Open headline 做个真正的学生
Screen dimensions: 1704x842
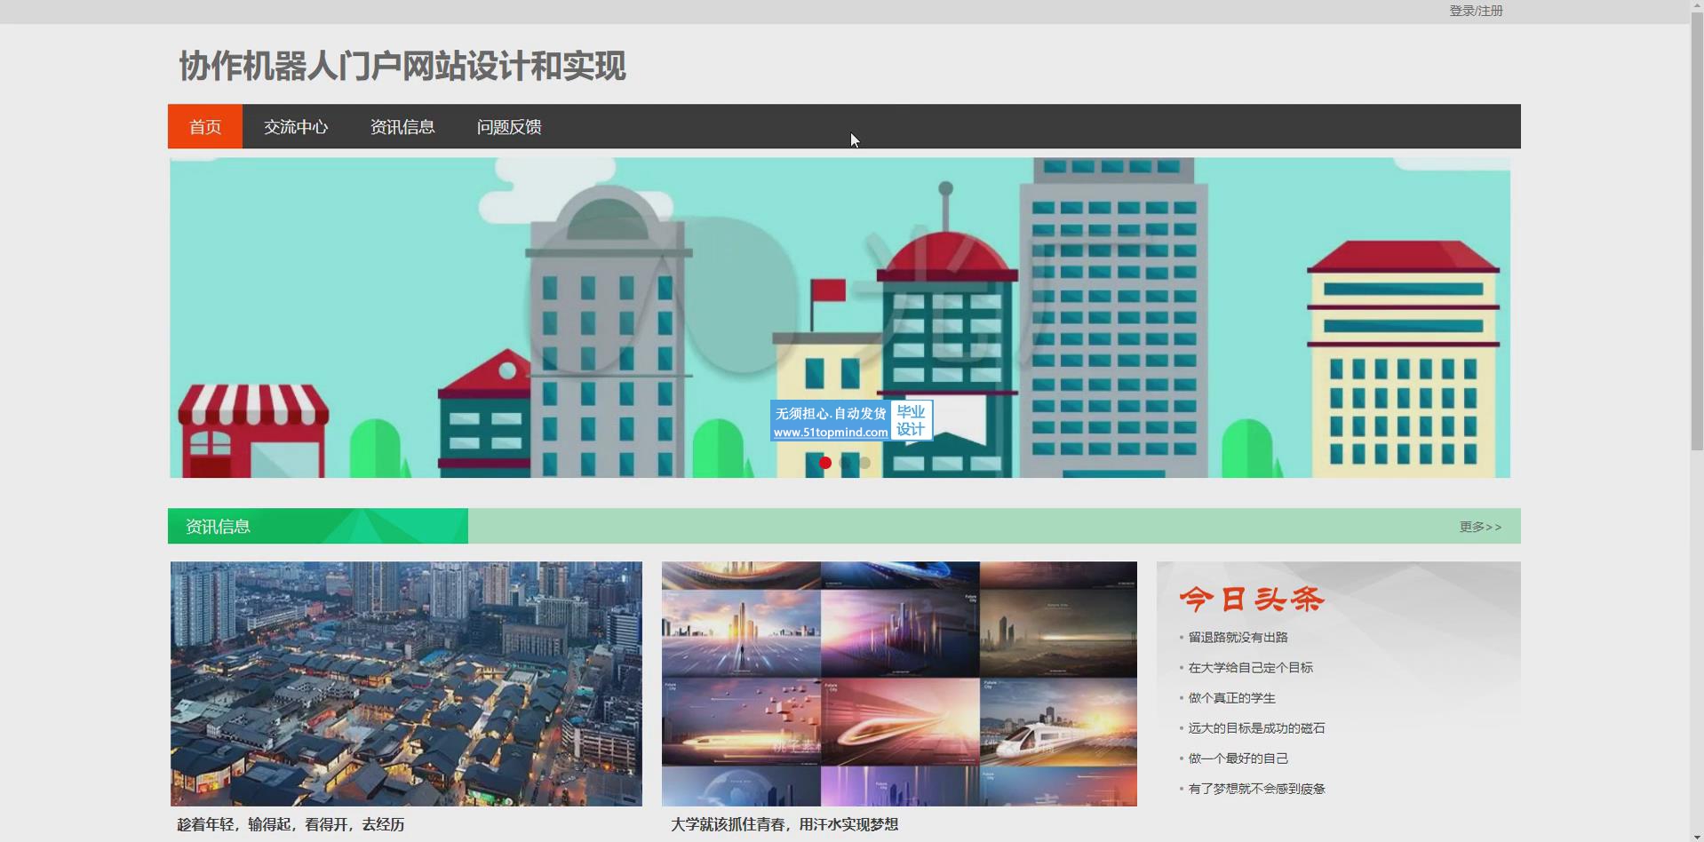[x=1231, y=698]
